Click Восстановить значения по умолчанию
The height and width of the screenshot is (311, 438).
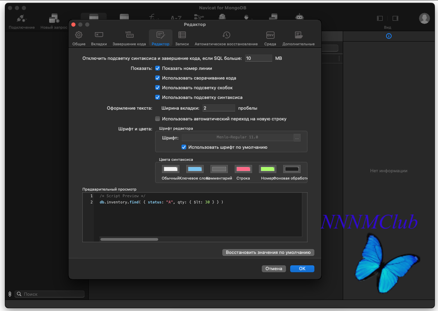tap(268, 252)
